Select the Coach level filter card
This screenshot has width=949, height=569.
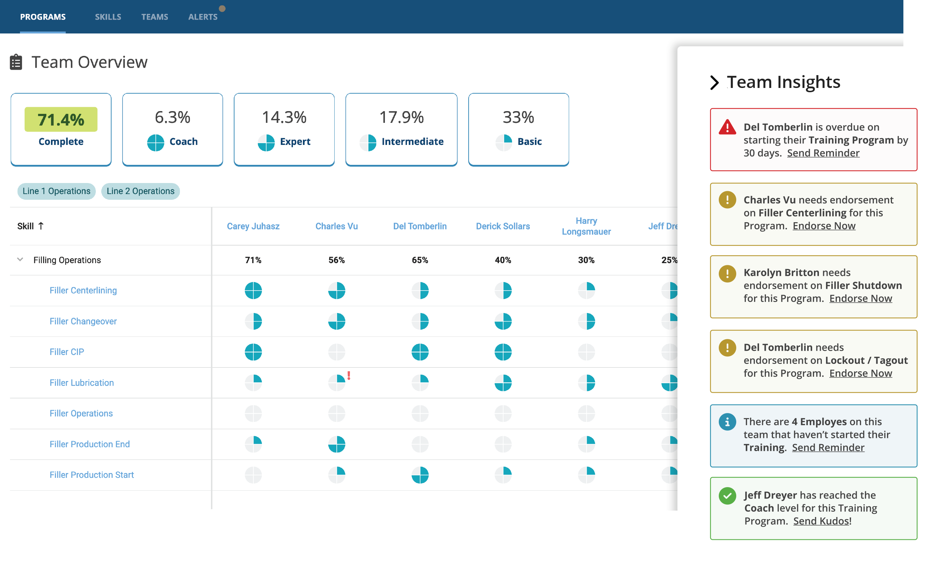172,129
